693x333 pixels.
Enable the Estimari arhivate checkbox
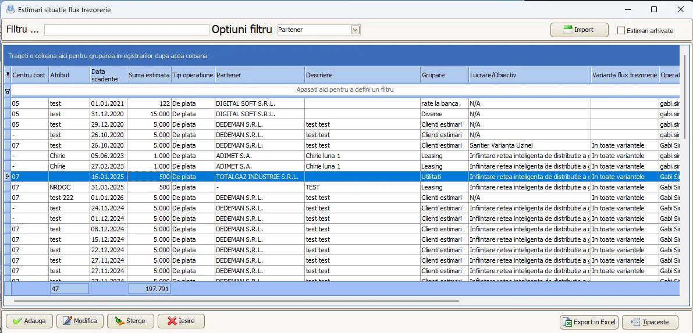(x=621, y=30)
